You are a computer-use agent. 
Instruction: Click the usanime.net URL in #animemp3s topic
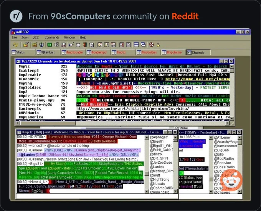point(133,109)
